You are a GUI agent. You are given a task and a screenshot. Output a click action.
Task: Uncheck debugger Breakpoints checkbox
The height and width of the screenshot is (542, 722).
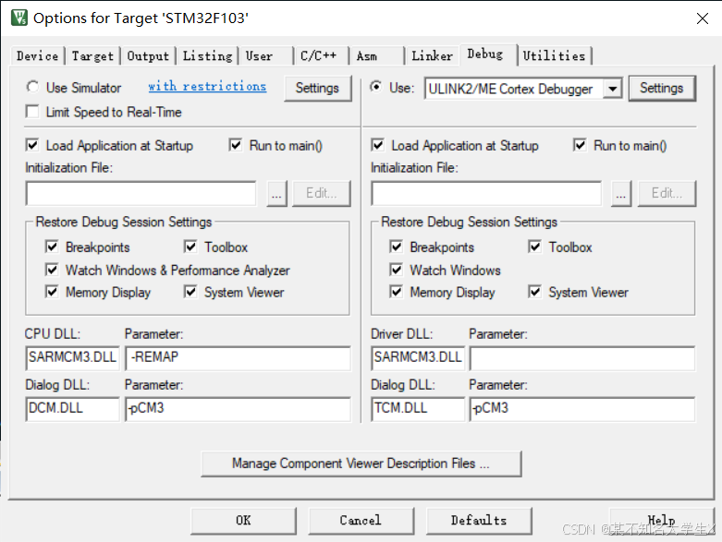click(x=396, y=247)
